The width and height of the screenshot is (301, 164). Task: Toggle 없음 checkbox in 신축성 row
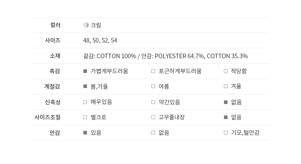[226, 102]
